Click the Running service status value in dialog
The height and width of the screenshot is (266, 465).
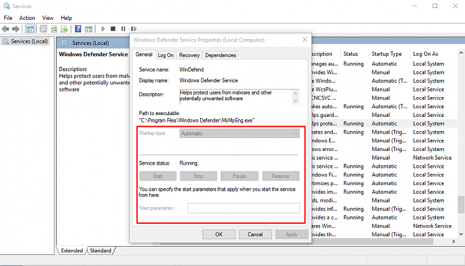click(x=188, y=163)
